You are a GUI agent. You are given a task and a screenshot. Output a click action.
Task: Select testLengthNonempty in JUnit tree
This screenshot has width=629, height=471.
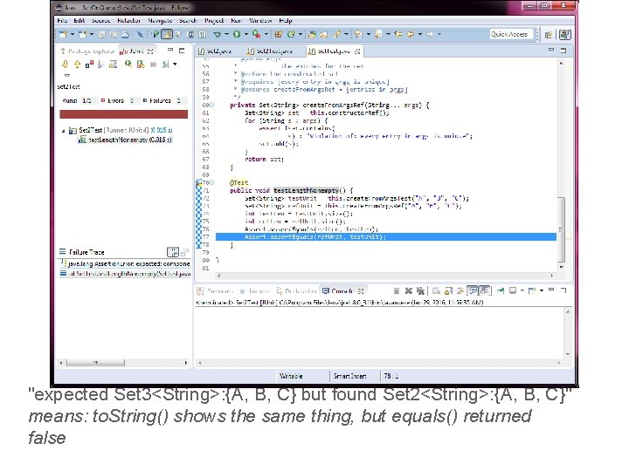[126, 140]
